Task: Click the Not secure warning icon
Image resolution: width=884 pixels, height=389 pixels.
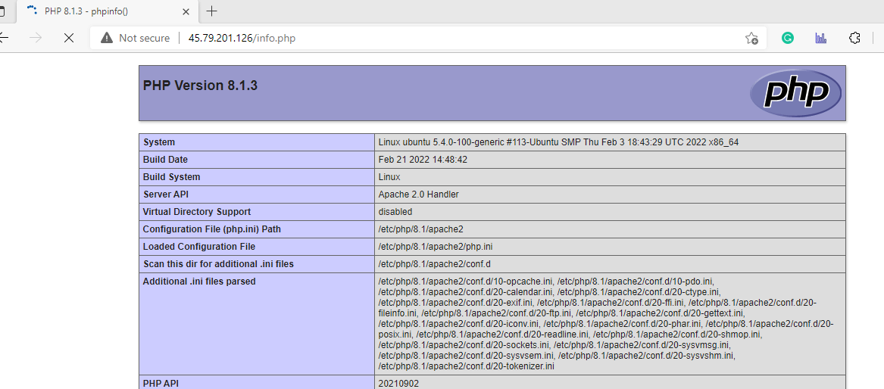Action: pyautogui.click(x=107, y=39)
